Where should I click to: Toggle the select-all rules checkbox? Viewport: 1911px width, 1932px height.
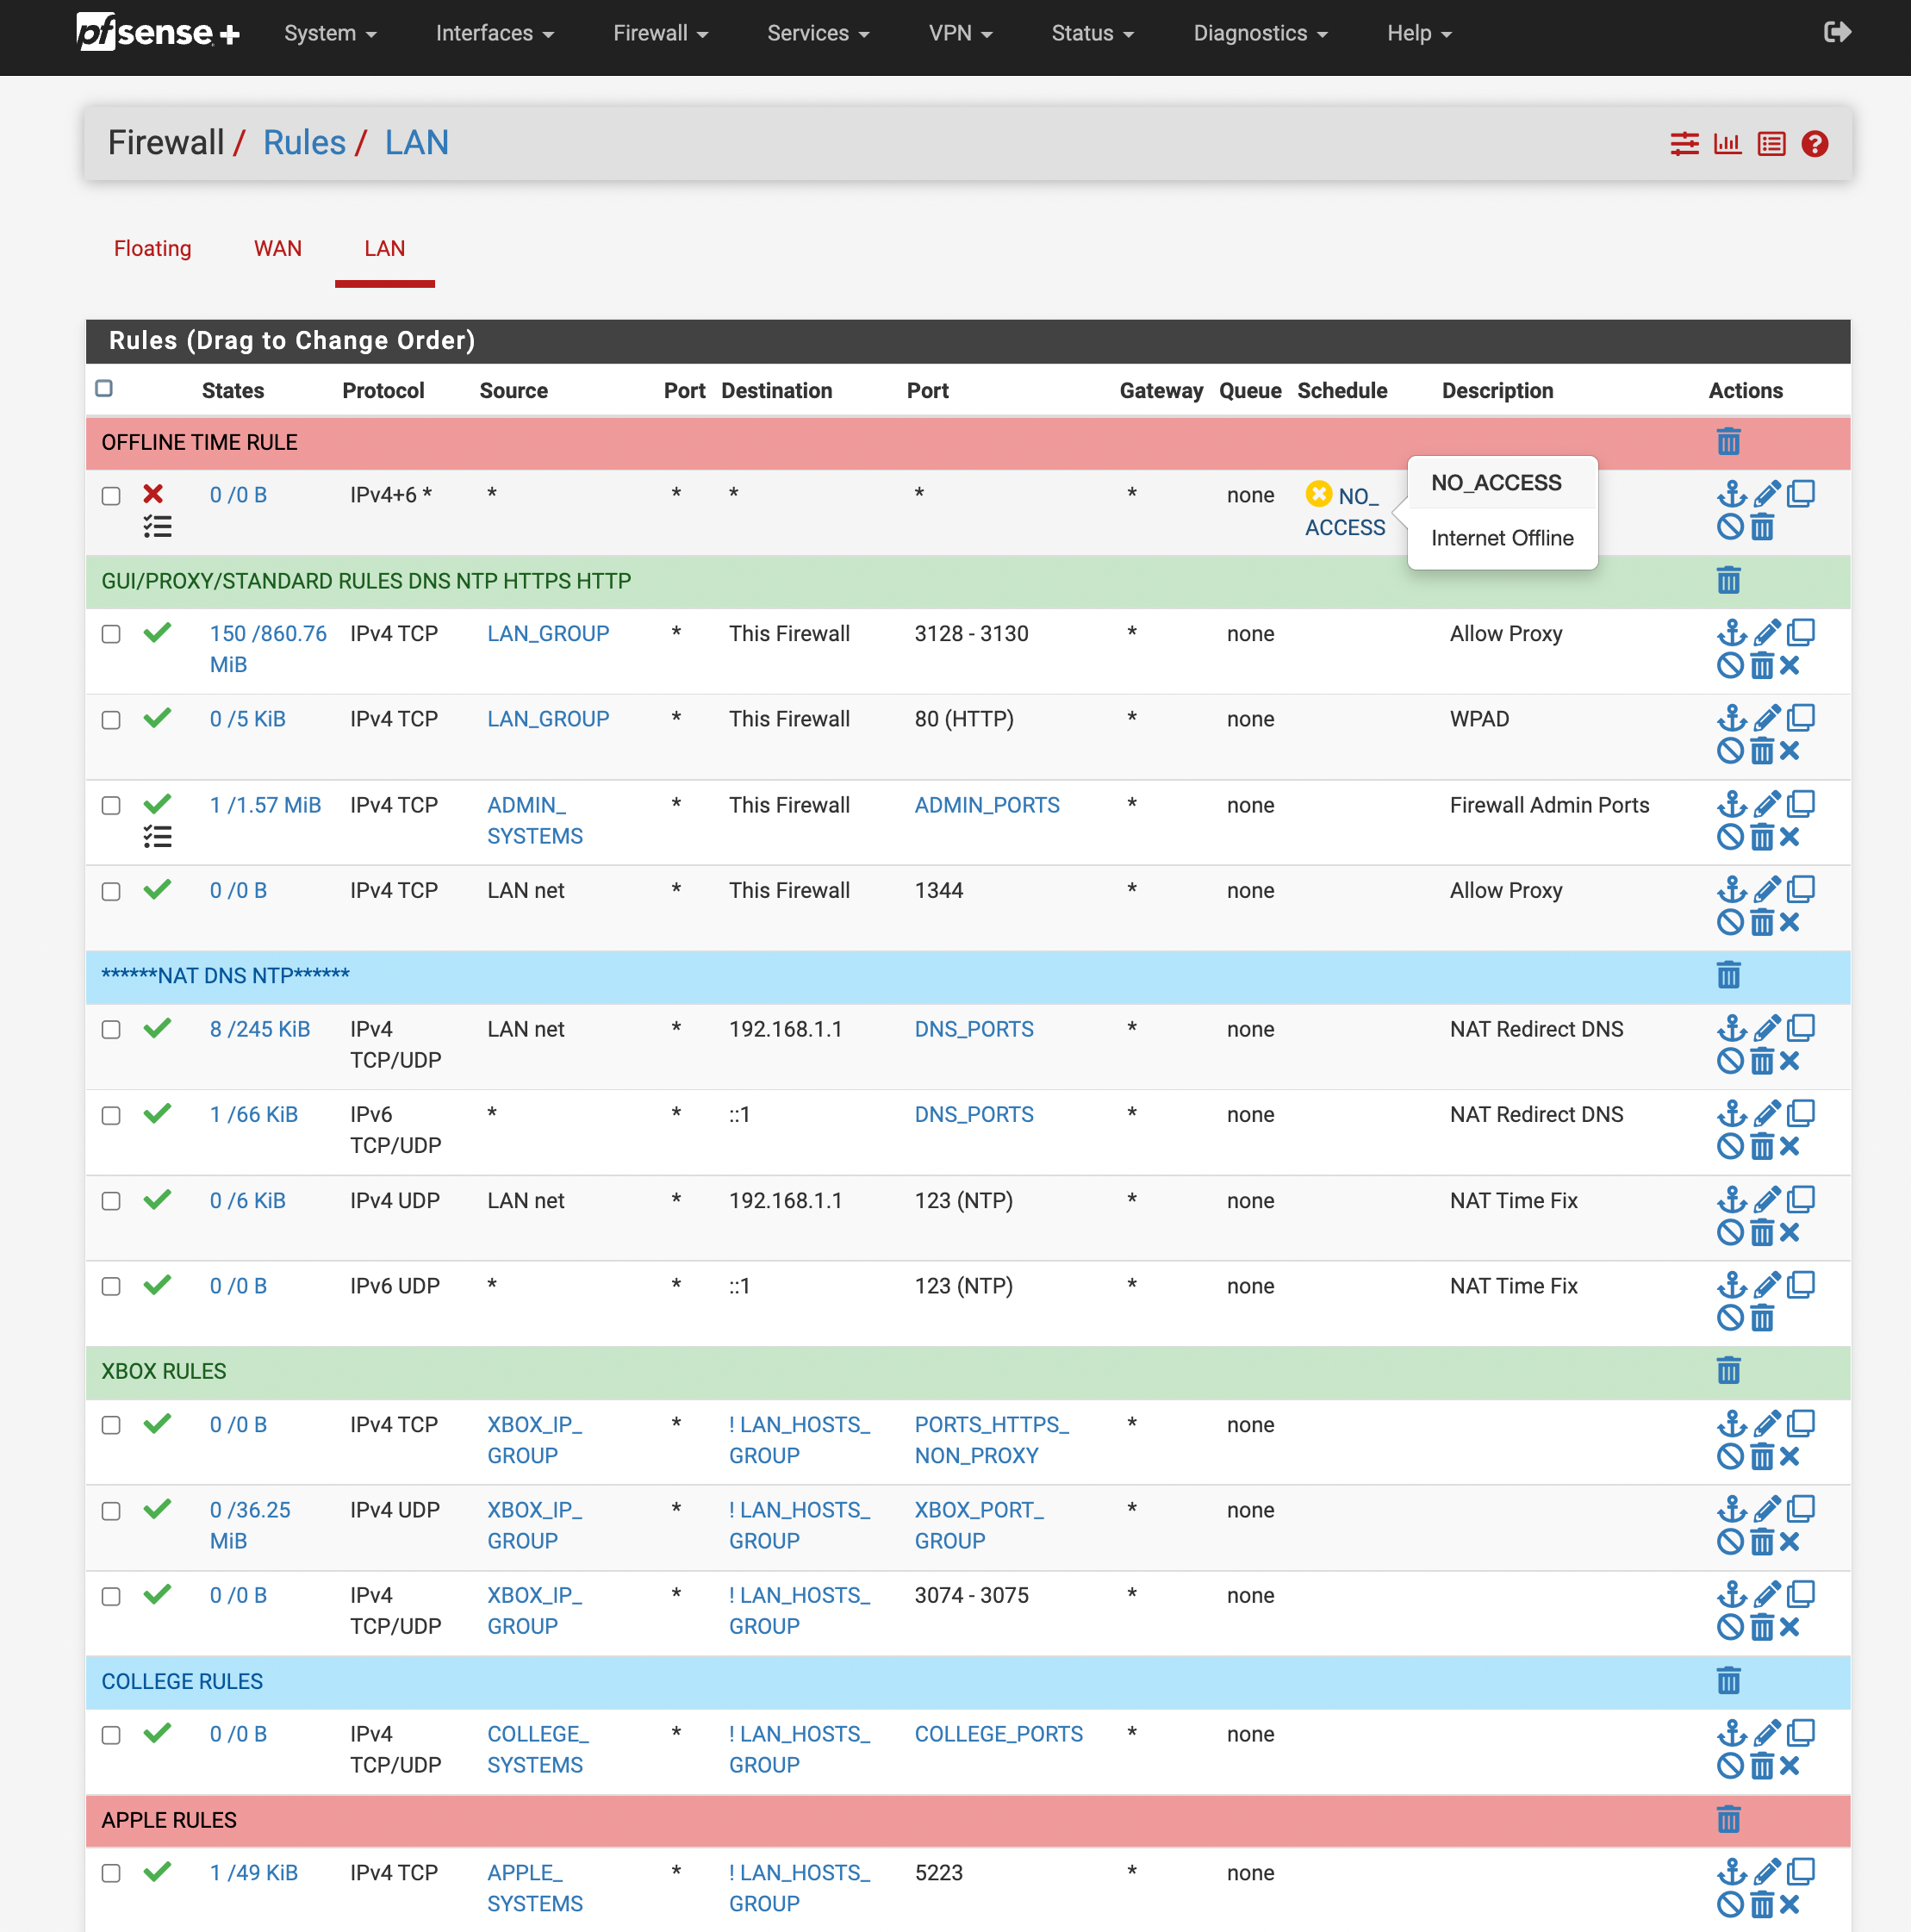(x=104, y=389)
